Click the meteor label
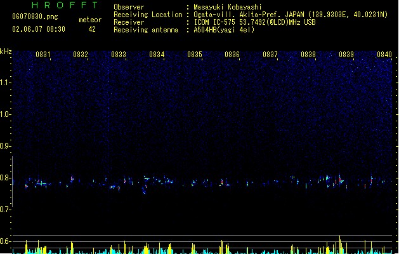This screenshot has width=399, height=254. click(90, 20)
